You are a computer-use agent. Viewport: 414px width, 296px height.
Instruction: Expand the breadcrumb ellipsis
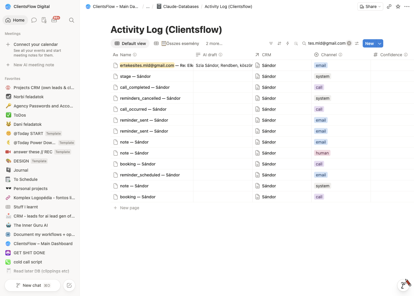point(148,7)
